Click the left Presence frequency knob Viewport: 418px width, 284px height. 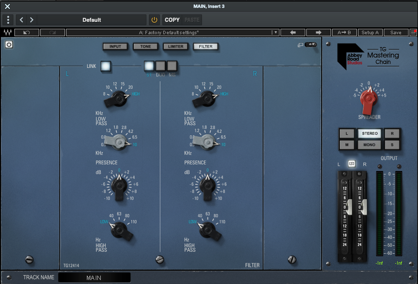point(118,142)
